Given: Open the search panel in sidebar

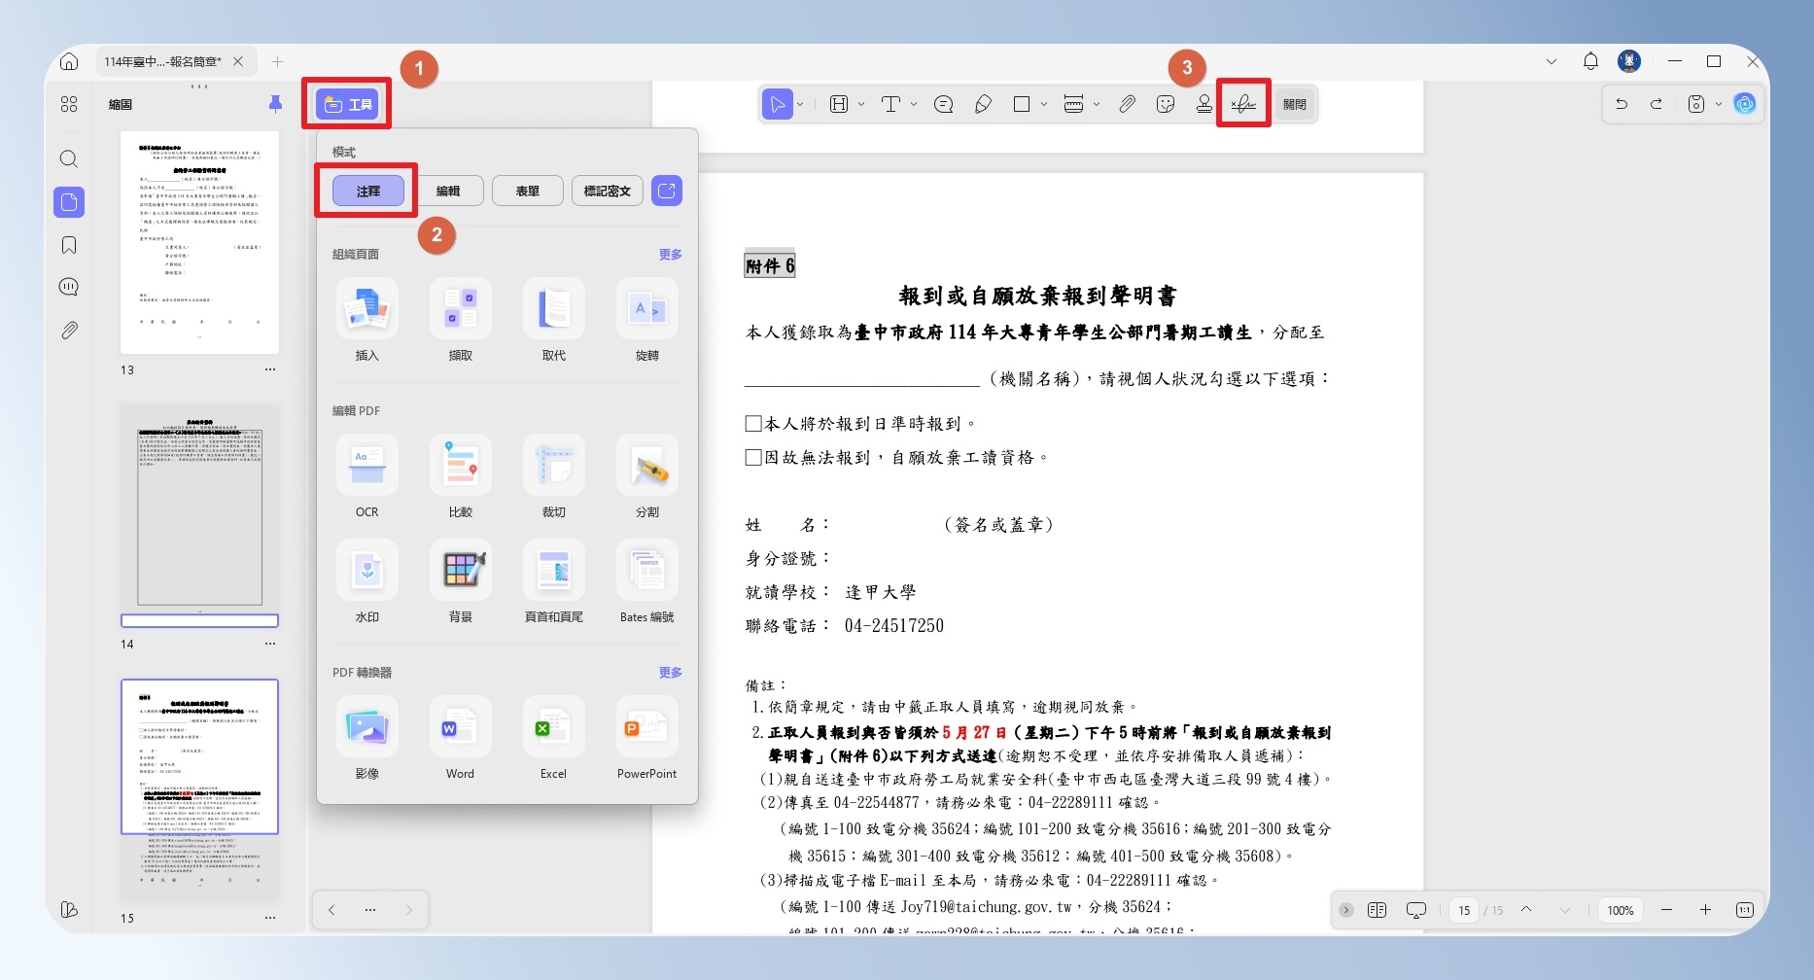Looking at the screenshot, I should (x=69, y=158).
